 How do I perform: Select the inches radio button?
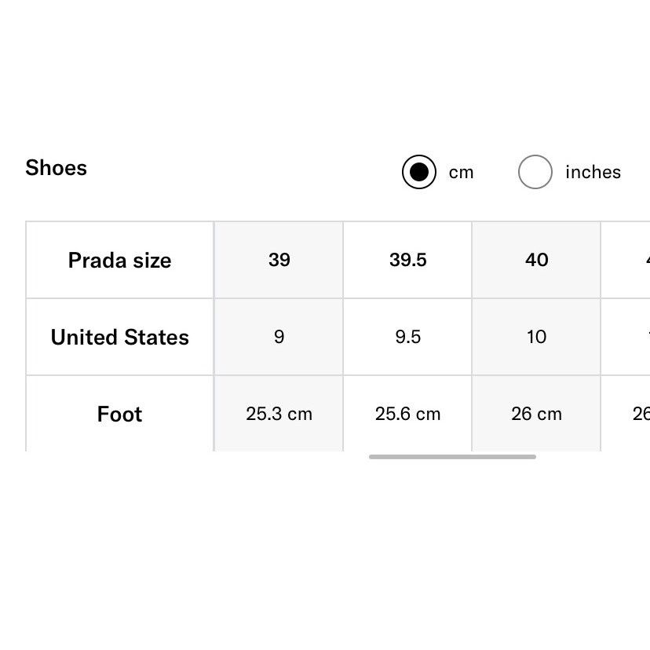pyautogui.click(x=535, y=172)
